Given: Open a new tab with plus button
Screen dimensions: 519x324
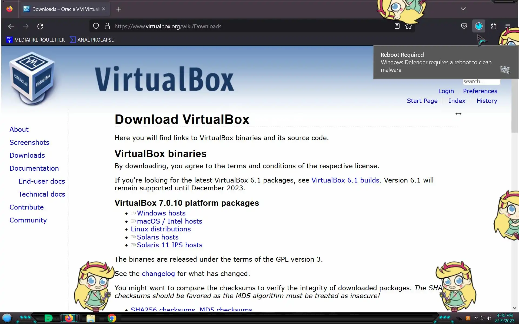Looking at the screenshot, I should click(x=119, y=9).
